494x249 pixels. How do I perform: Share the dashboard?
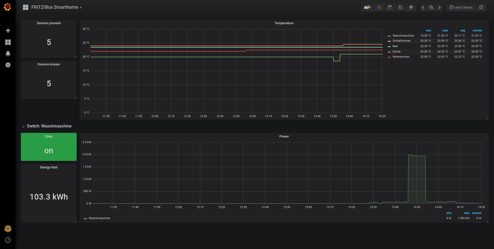(390, 7)
